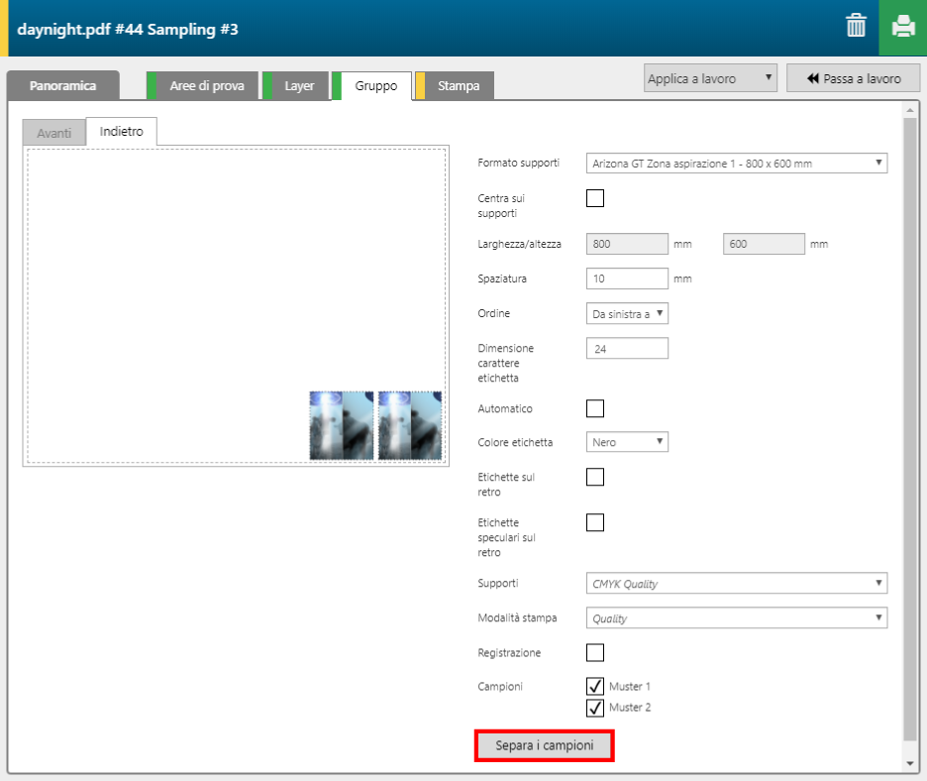The width and height of the screenshot is (927, 781).
Task: Toggle the Automatico checkbox
Action: [x=595, y=408]
